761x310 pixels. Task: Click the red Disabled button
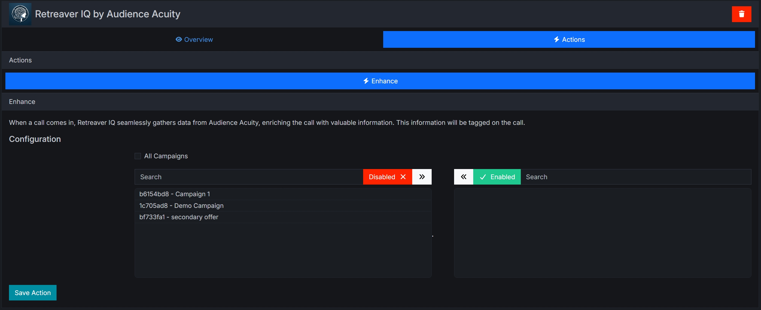coord(387,177)
